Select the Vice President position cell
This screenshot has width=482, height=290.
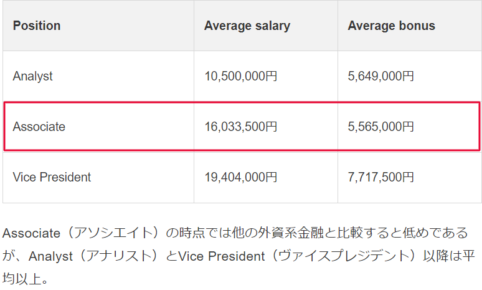(x=98, y=177)
